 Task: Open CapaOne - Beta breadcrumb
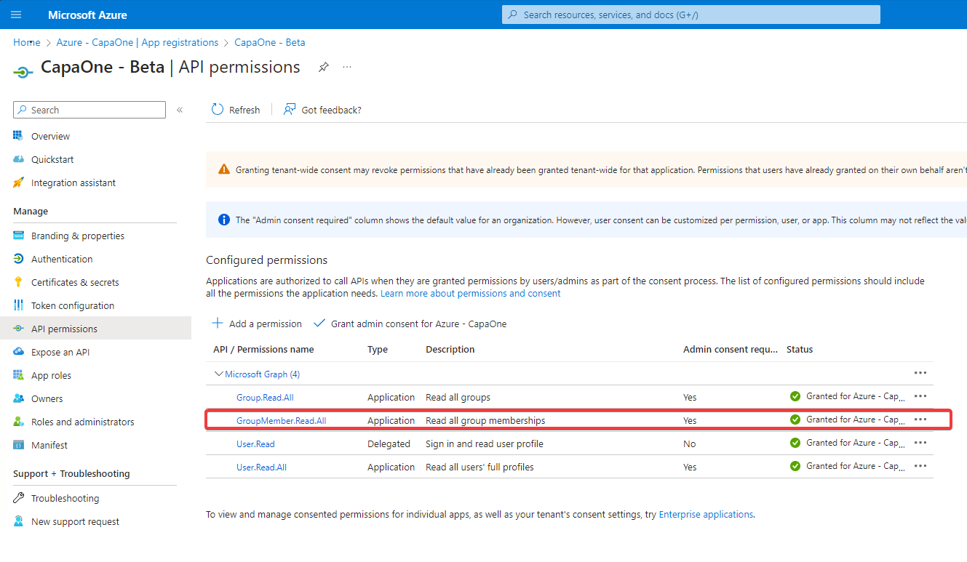tap(270, 42)
